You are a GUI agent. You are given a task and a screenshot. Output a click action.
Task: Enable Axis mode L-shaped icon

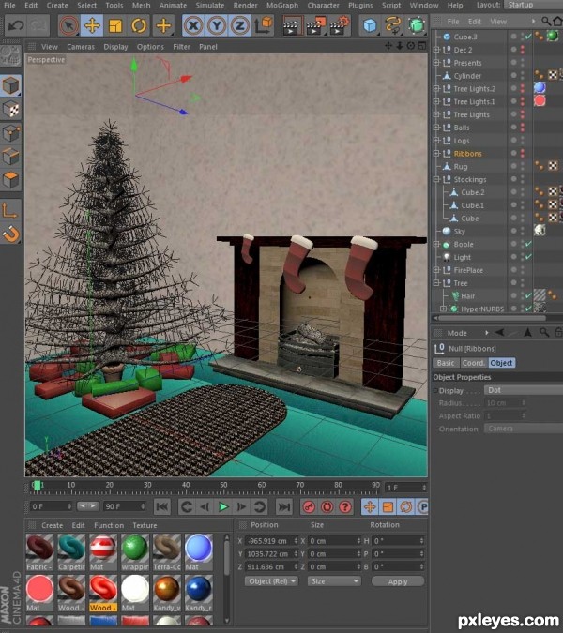(x=10, y=210)
